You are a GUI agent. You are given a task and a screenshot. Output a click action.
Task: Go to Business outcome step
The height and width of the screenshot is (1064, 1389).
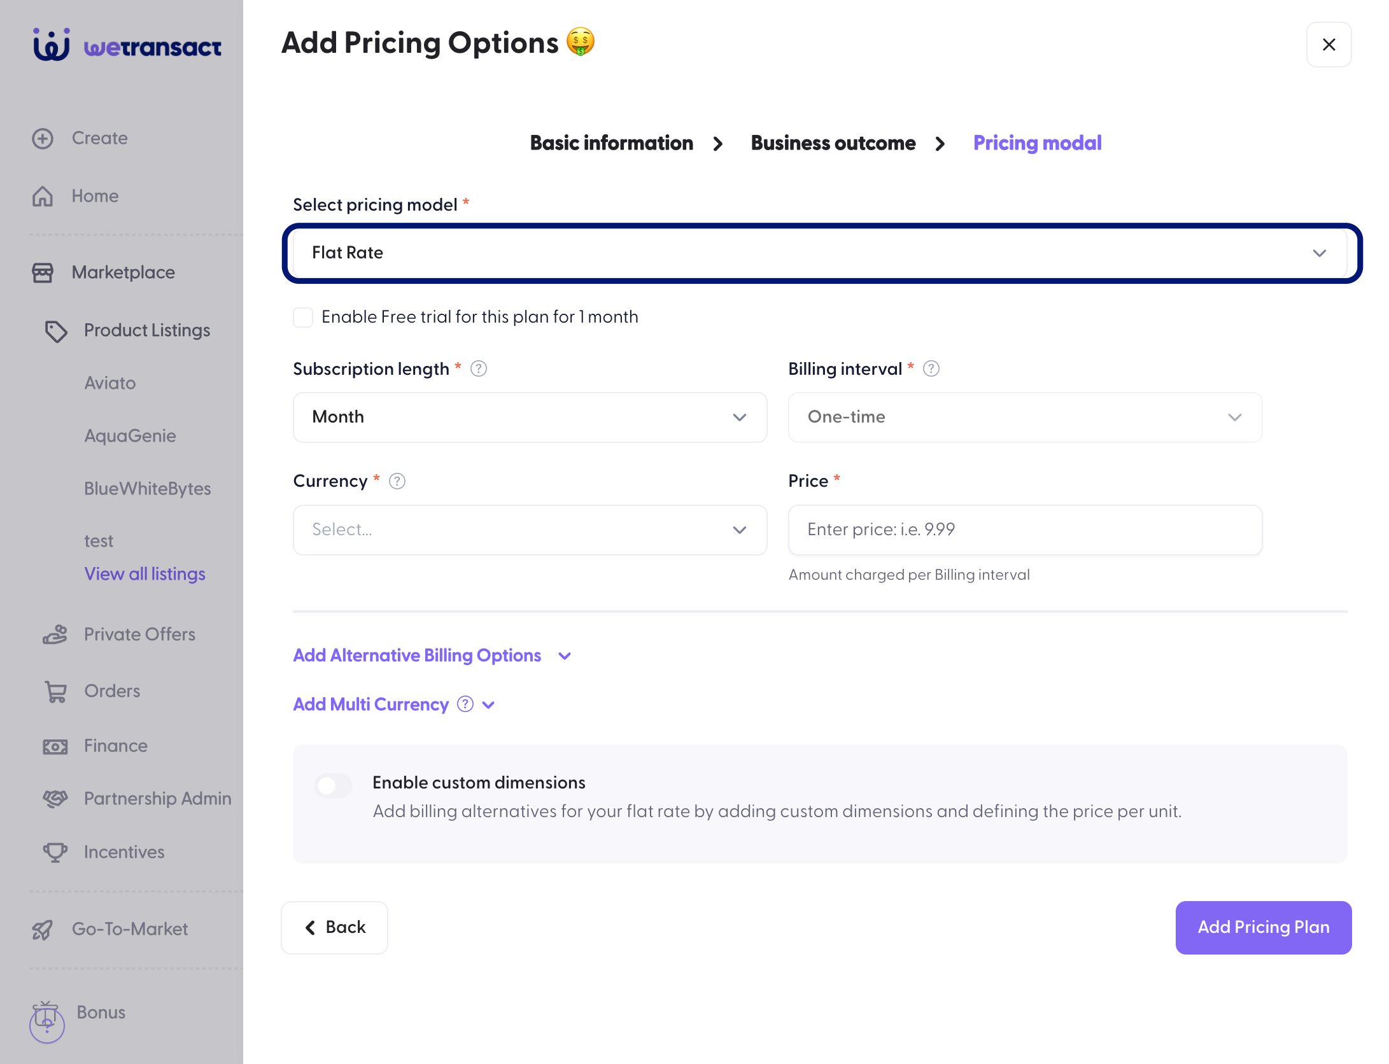[x=833, y=143]
